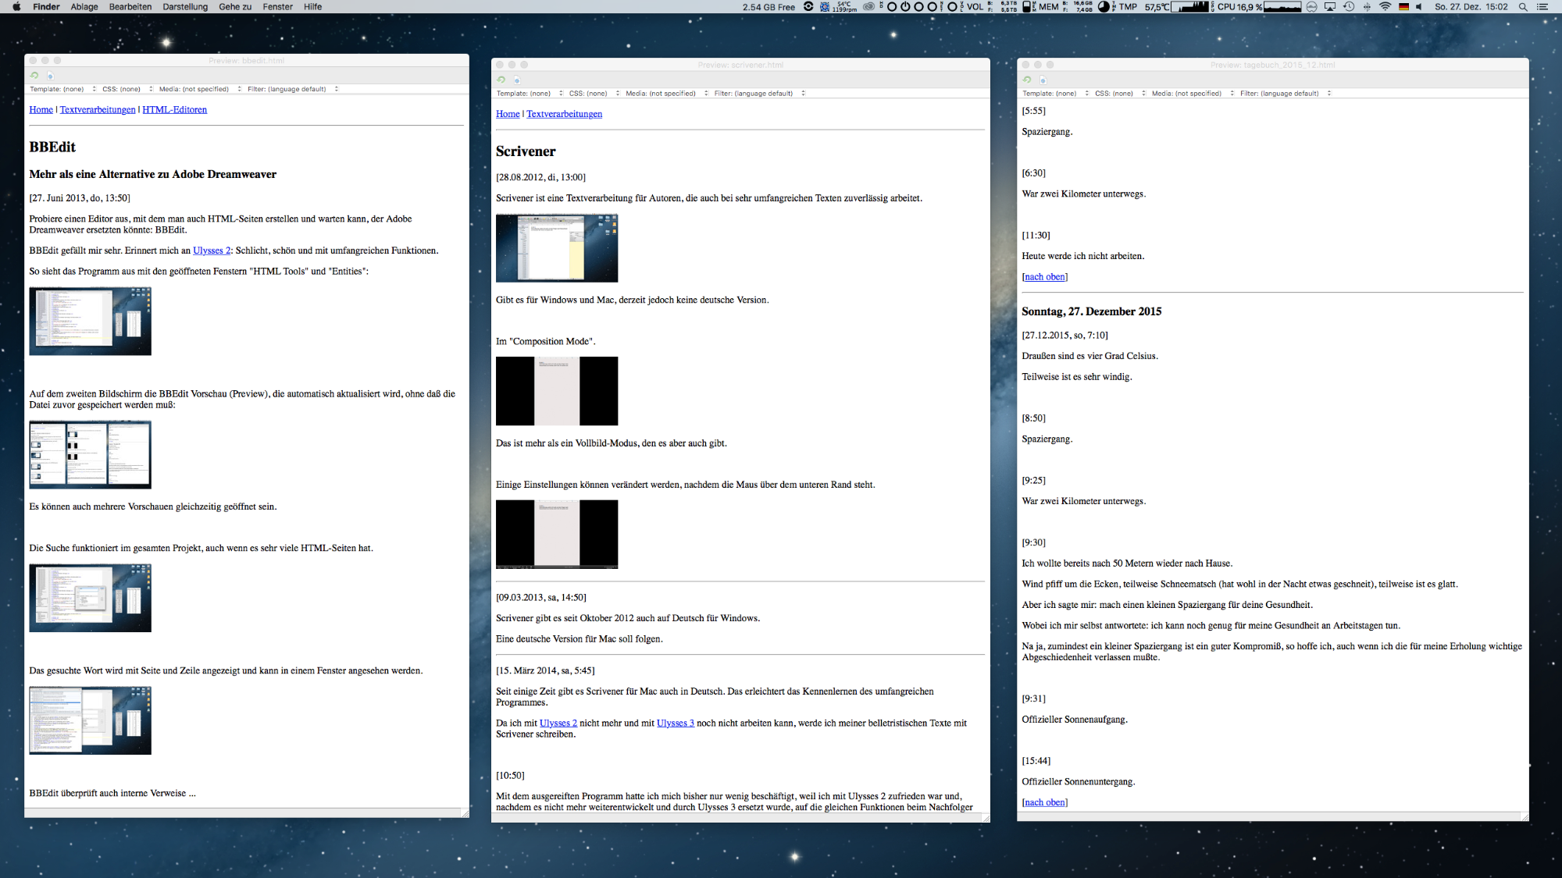Open thumbnail below the BBEdit Vorschau paragraph
This screenshot has width=1562, height=878.
point(91,455)
